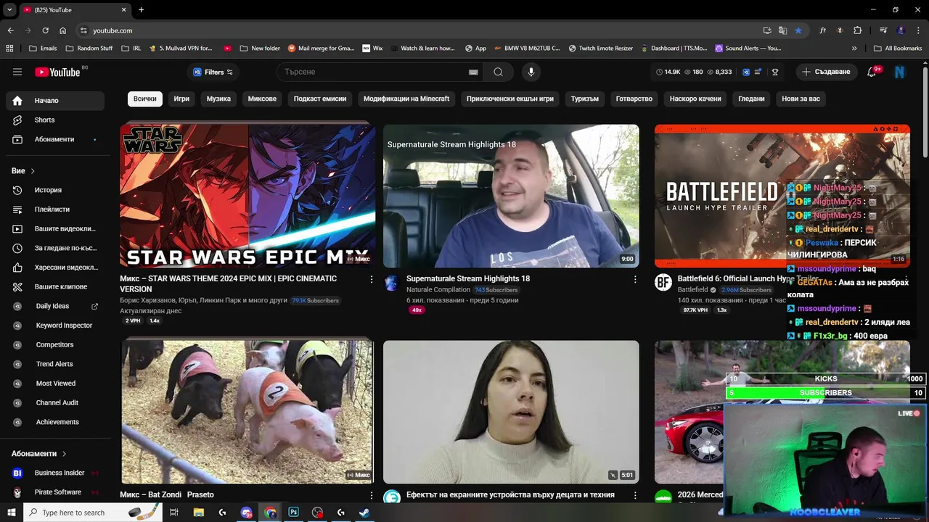Open Плейлисти in the sidebar
This screenshot has height=522, width=929.
point(55,210)
